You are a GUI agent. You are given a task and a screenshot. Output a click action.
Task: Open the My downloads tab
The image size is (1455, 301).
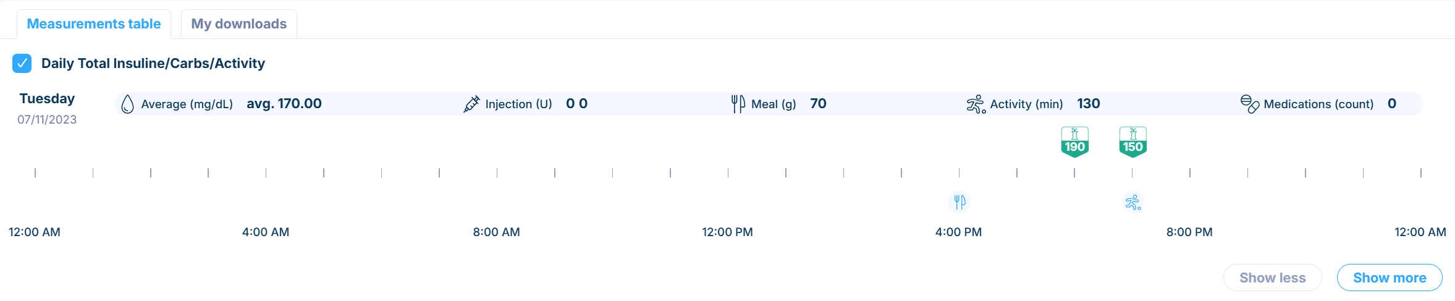click(x=239, y=23)
